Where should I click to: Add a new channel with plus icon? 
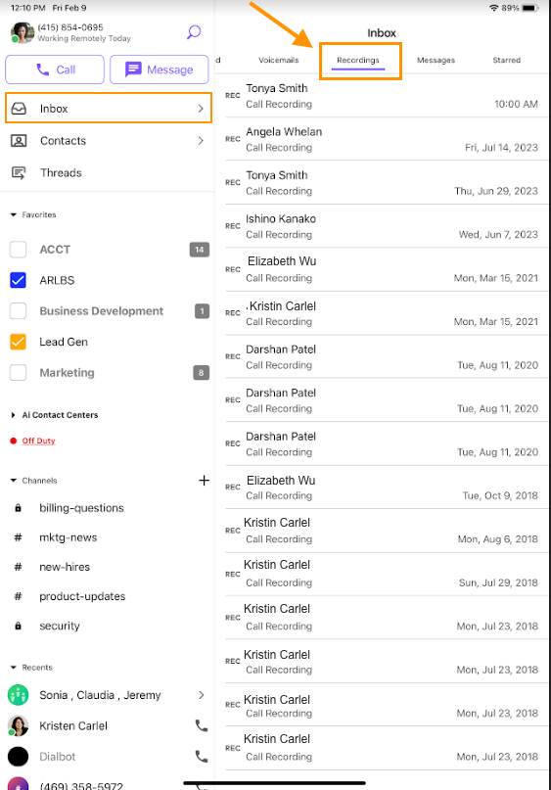(x=204, y=480)
